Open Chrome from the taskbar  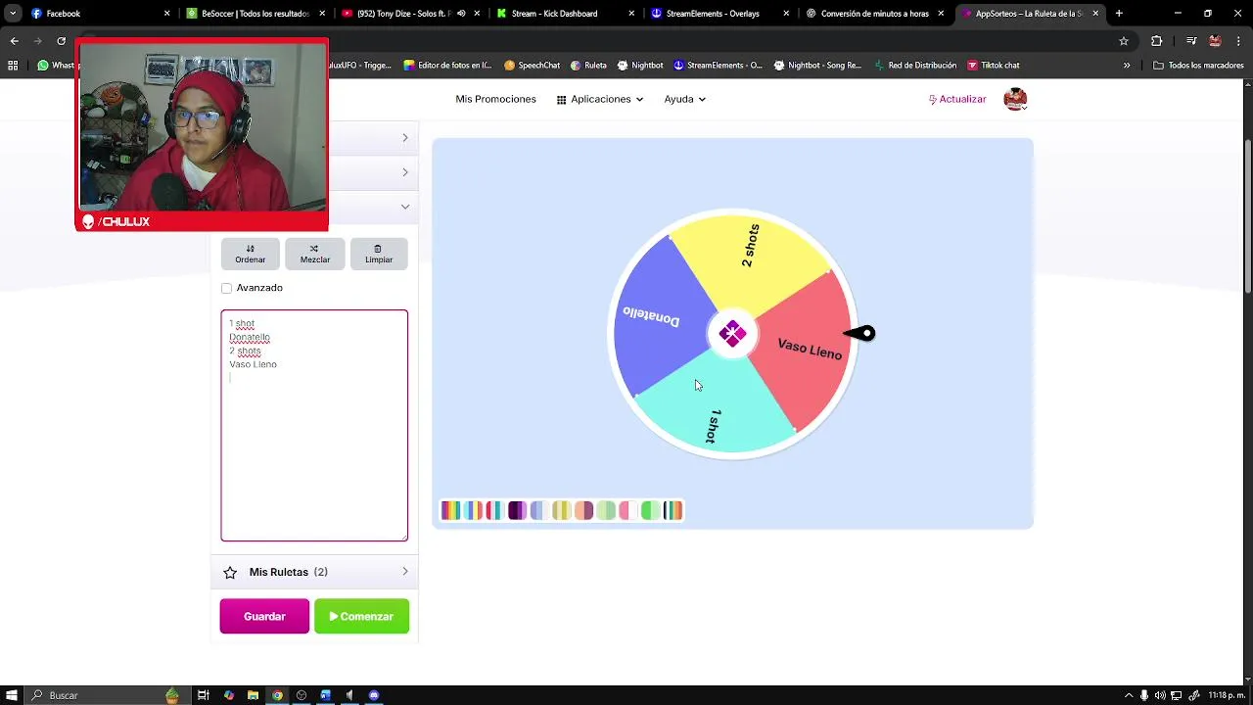277,695
